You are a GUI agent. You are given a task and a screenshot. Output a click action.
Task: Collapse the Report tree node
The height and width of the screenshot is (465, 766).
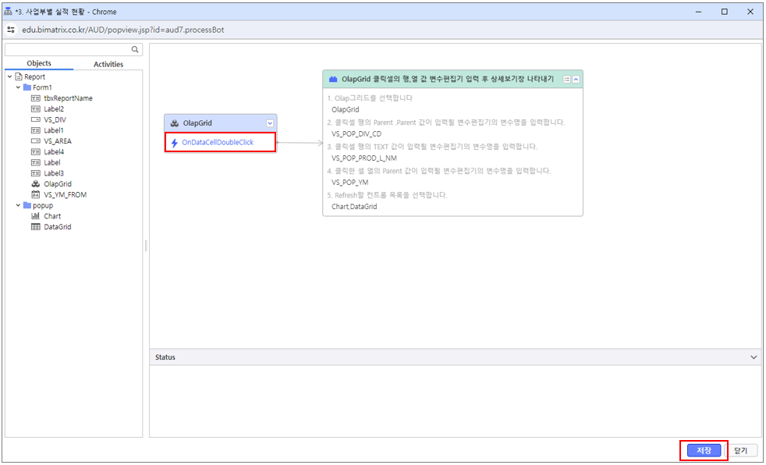[10, 76]
